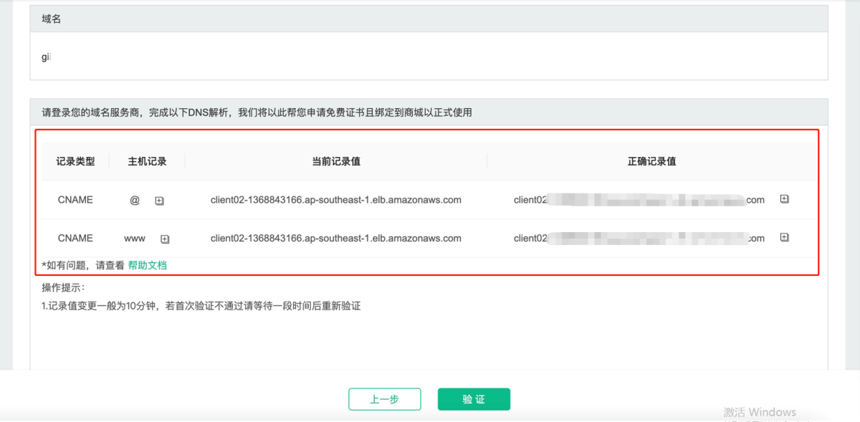Copy the www host record

coord(165,239)
